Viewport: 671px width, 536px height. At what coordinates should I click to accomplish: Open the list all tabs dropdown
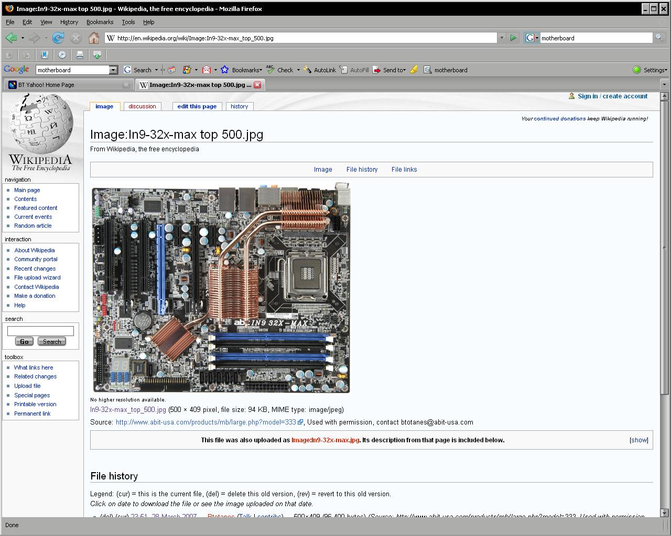(664, 84)
